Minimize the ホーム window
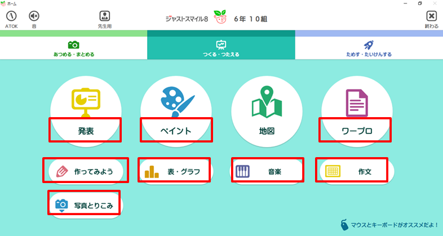Image resolution: width=443 pixels, height=236 pixels. point(405,3)
